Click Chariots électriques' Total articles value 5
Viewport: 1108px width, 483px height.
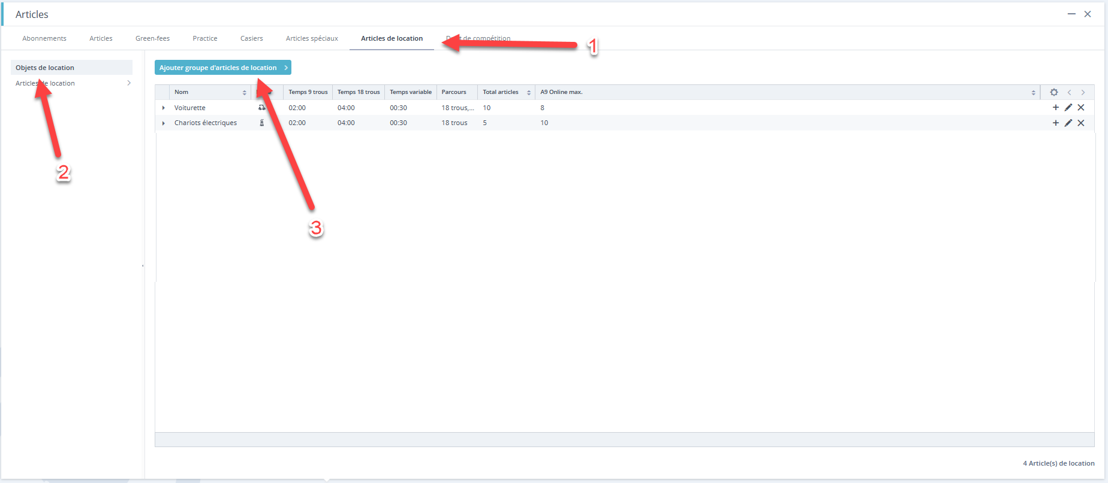click(x=485, y=123)
